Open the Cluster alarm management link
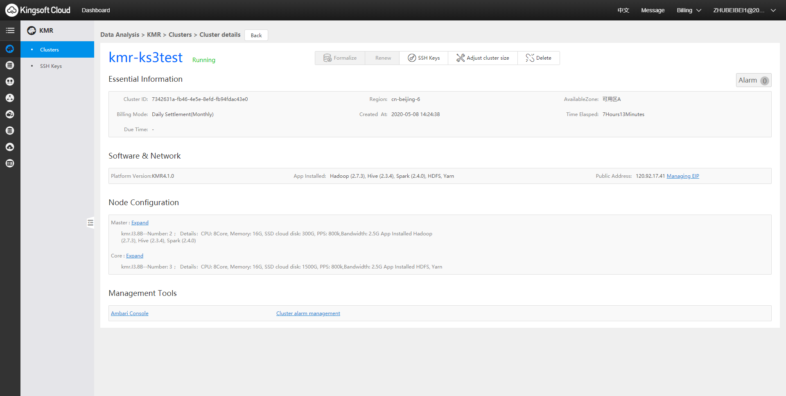The height and width of the screenshot is (396, 786). coord(308,313)
